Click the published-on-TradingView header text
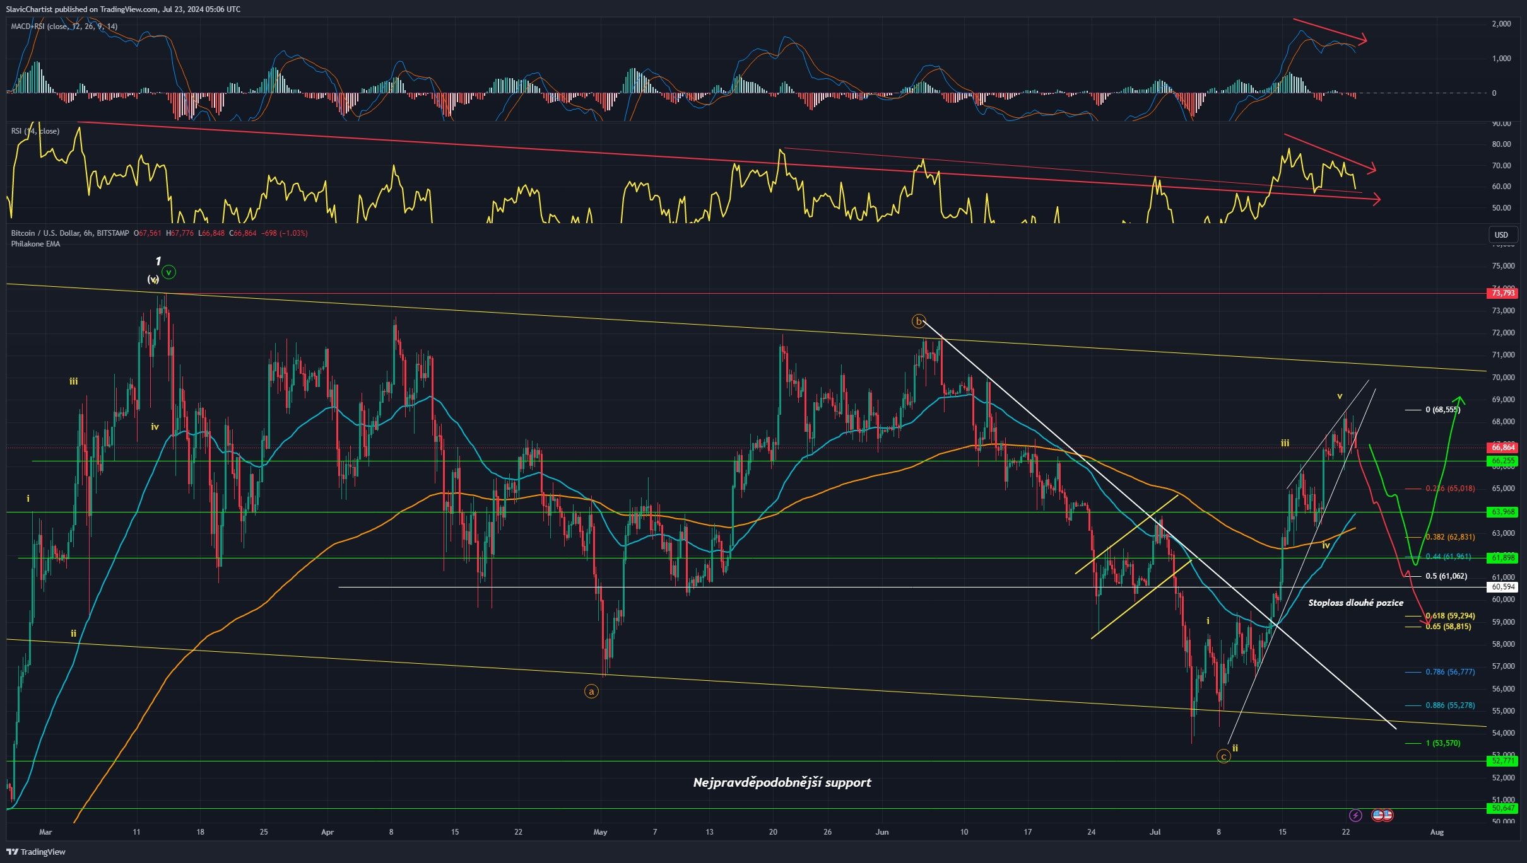Viewport: 1527px width, 863px height. 123,9
